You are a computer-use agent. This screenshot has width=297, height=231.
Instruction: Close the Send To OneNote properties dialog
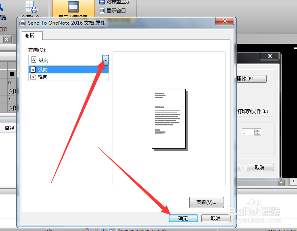coord(225,21)
